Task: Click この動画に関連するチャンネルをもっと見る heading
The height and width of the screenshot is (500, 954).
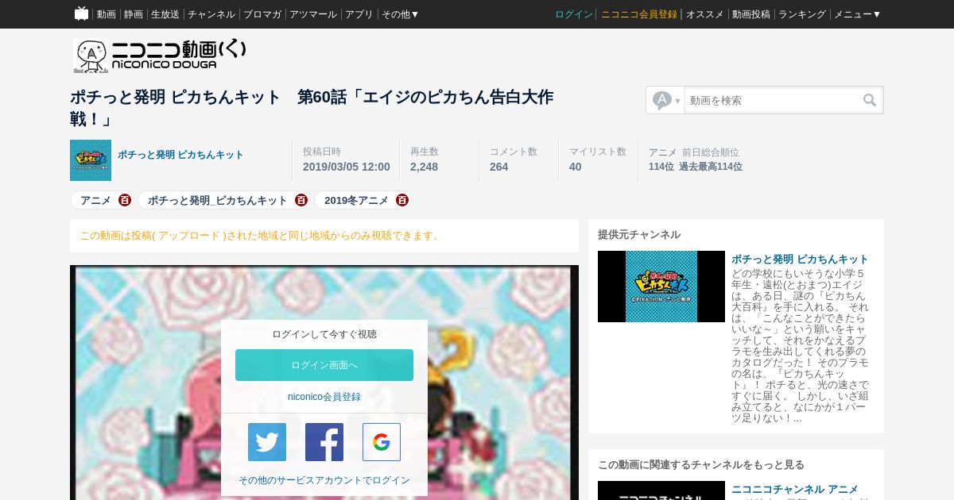Action: pyautogui.click(x=701, y=464)
